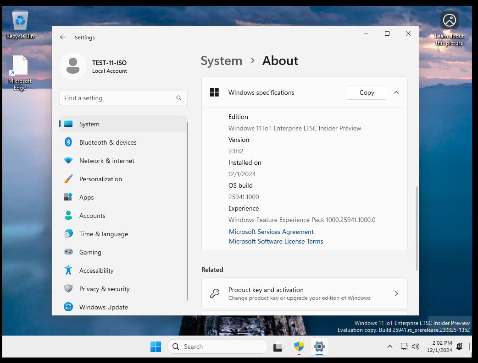Viewport: 478px width, 363px height.
Task: Open the Start menu from taskbar
Action: click(x=156, y=347)
